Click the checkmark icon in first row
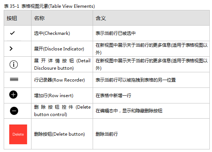This screenshot has height=152, width=212. 12,33
